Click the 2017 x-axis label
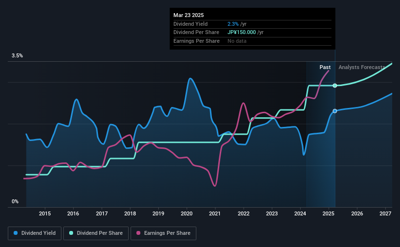Screen dimensions: 400x247 101,213
